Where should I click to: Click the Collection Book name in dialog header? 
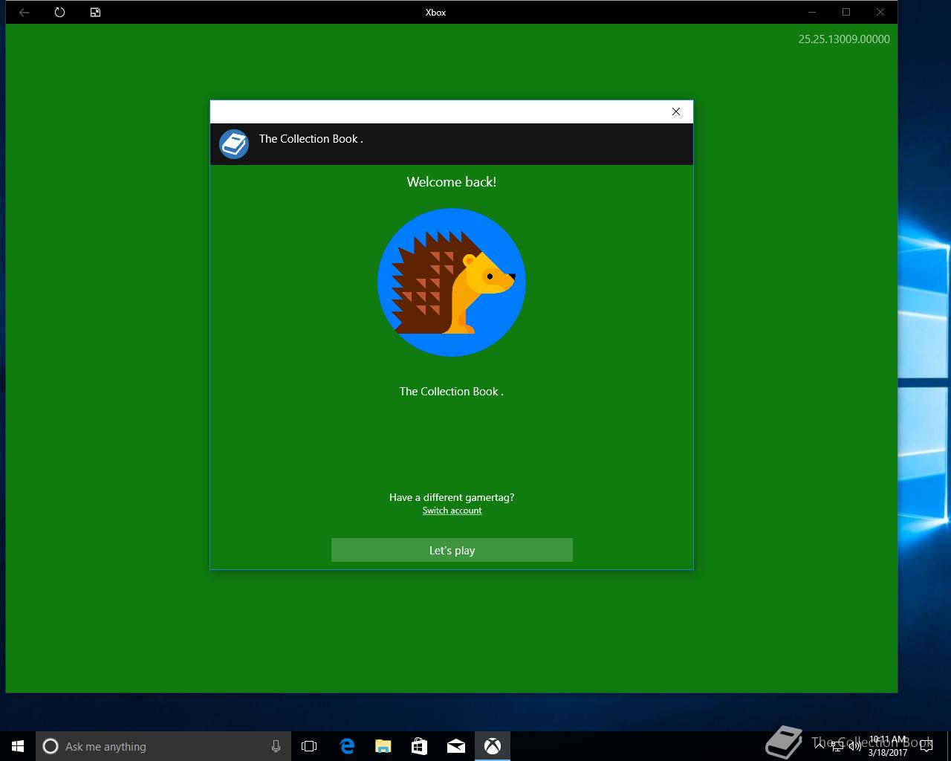(311, 139)
